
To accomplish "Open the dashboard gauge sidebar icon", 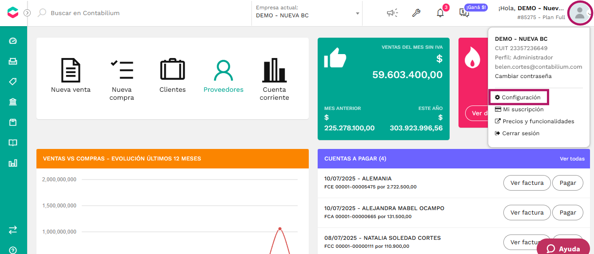I will [x=13, y=41].
